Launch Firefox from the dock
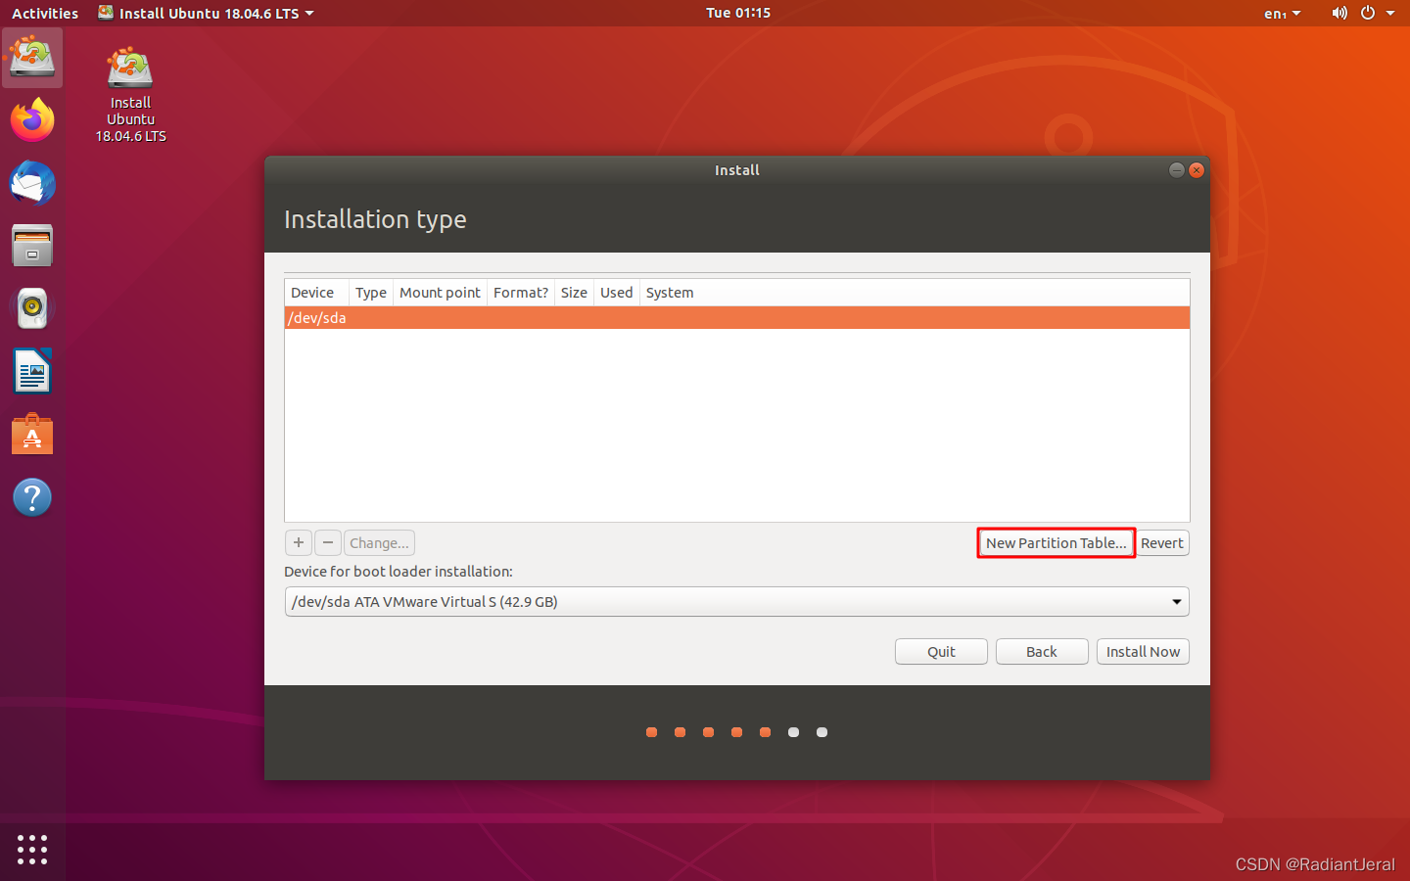Viewport: 1410px width, 881px height. (32, 120)
